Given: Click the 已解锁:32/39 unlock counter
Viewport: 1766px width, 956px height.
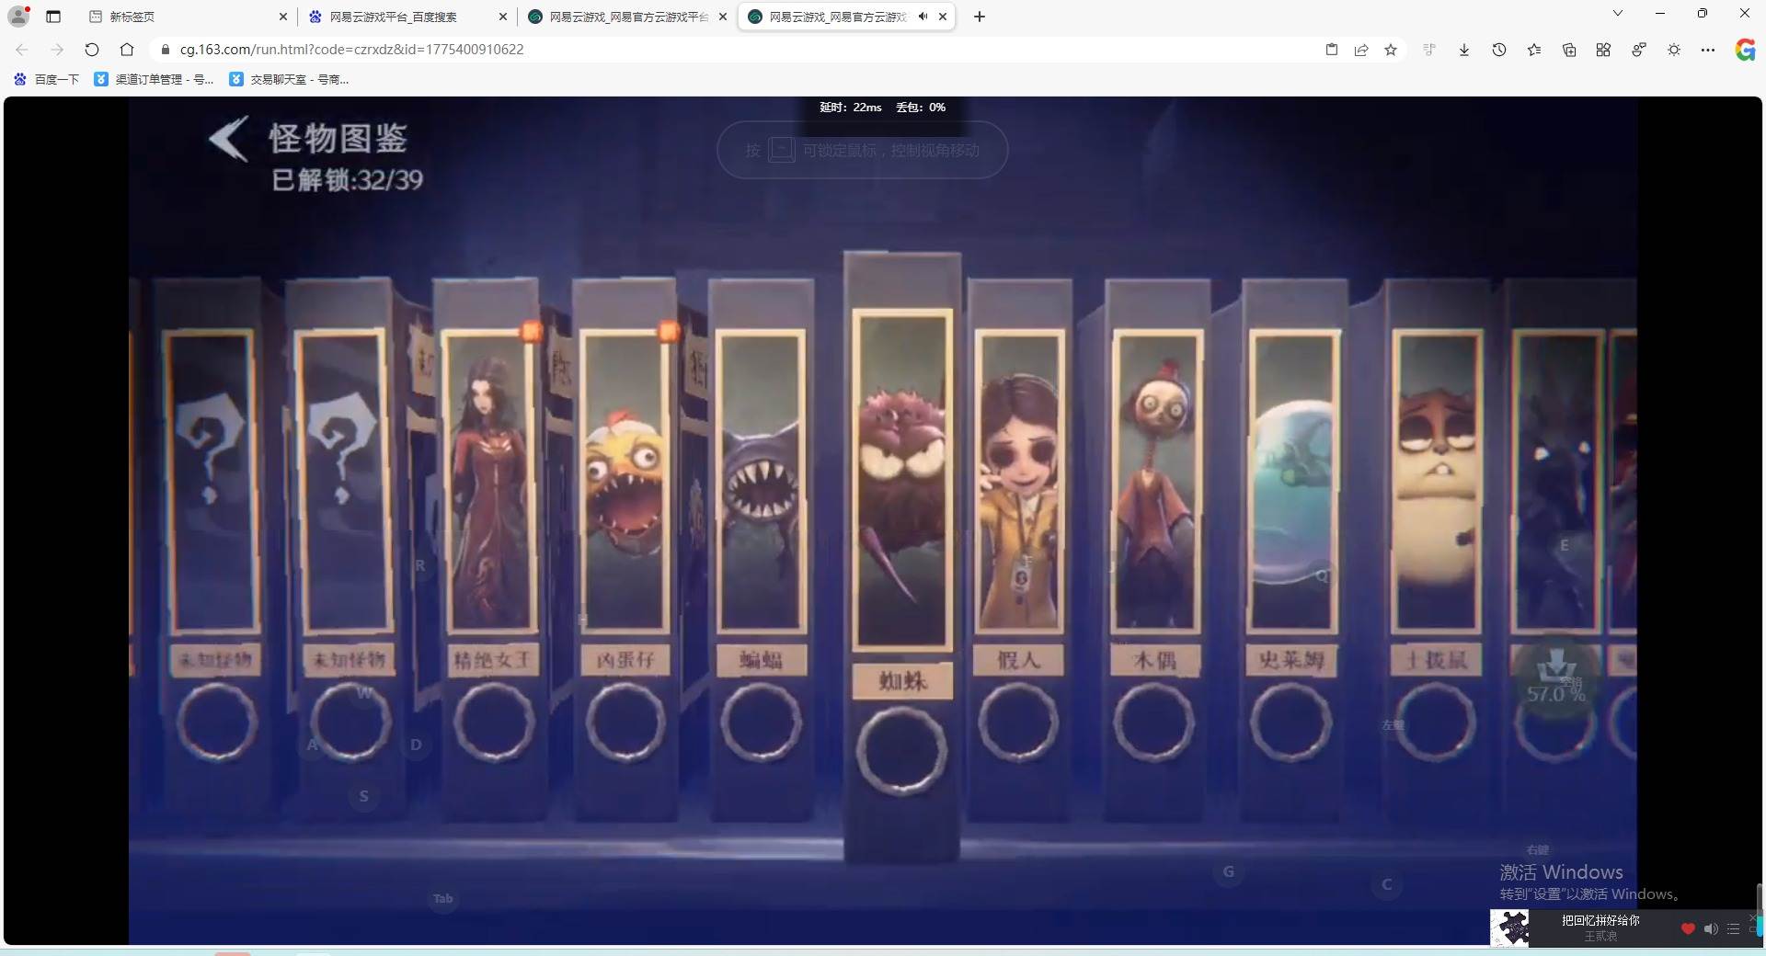Looking at the screenshot, I should click(348, 180).
